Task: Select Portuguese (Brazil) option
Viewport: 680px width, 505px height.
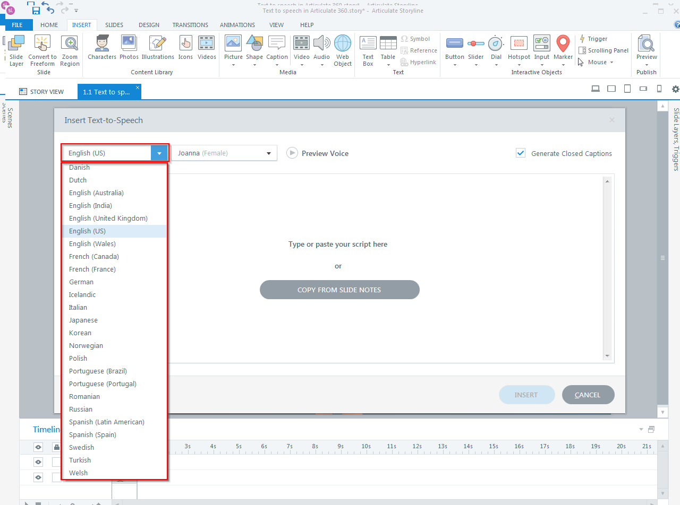Action: pos(115,371)
